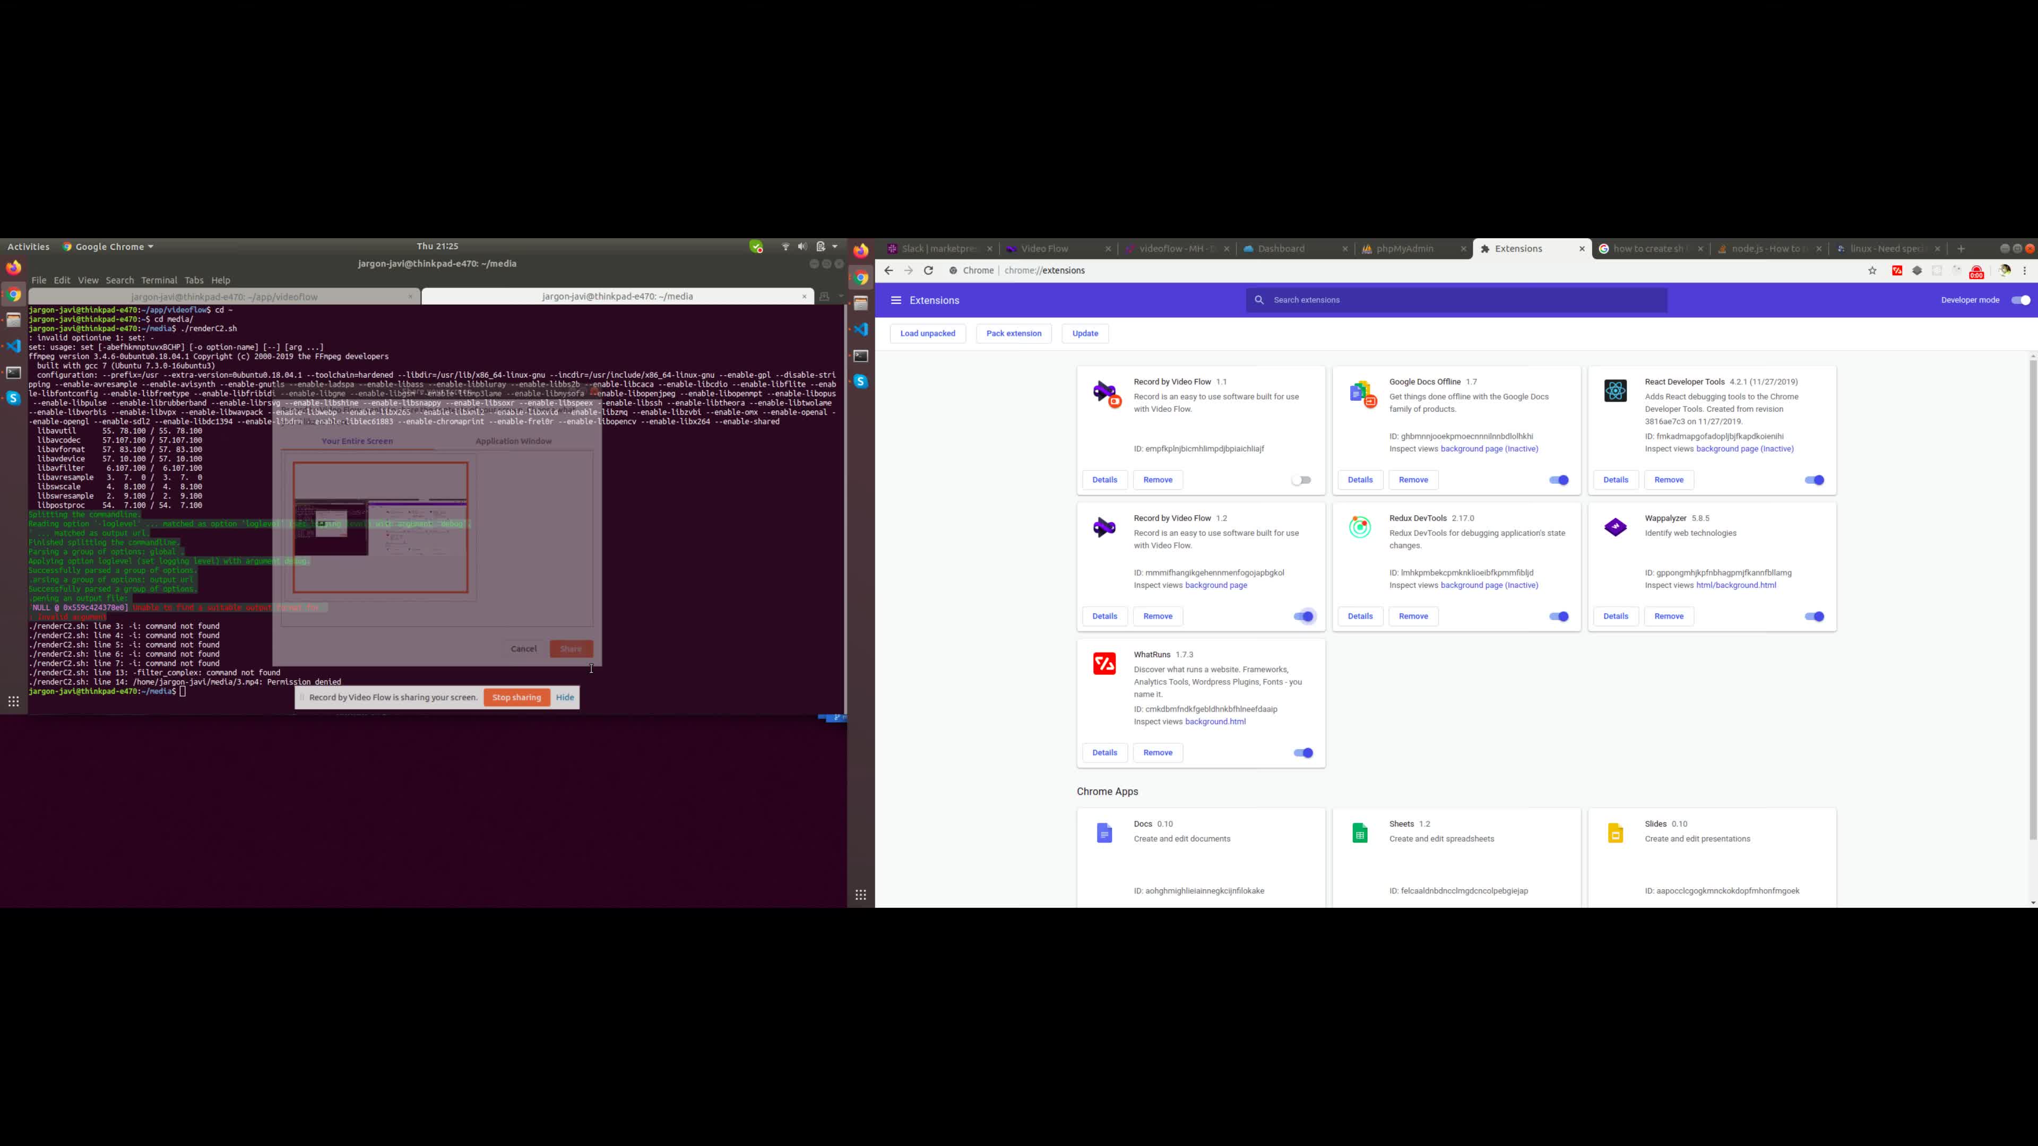Open VS Code from the dock beside the terminal
Screen dimensions: 2038x1146
pos(13,345)
